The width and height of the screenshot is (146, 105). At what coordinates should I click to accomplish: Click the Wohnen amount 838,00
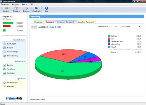[x=139, y=36]
